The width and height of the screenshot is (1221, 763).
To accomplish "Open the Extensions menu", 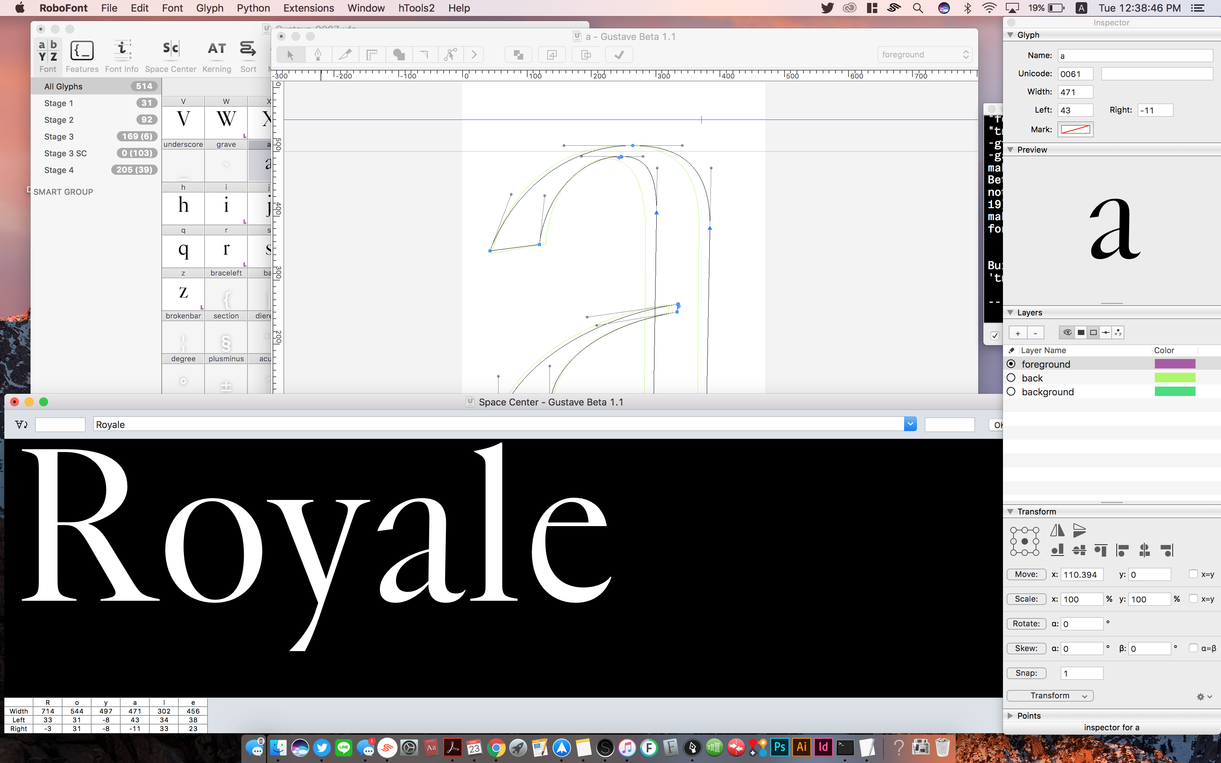I will coord(309,8).
